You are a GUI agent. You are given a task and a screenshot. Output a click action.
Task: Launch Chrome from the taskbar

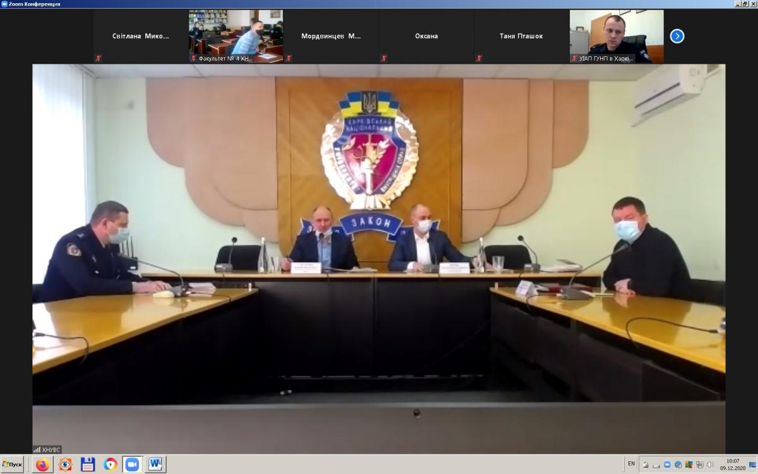[x=111, y=465]
